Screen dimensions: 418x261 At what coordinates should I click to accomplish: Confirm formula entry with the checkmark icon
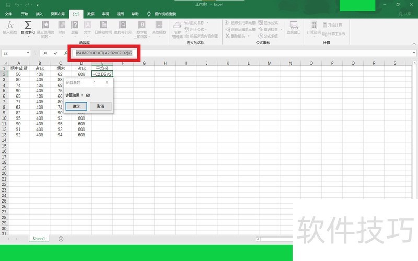tap(56, 53)
